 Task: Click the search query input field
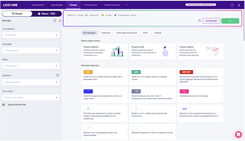[131, 15]
